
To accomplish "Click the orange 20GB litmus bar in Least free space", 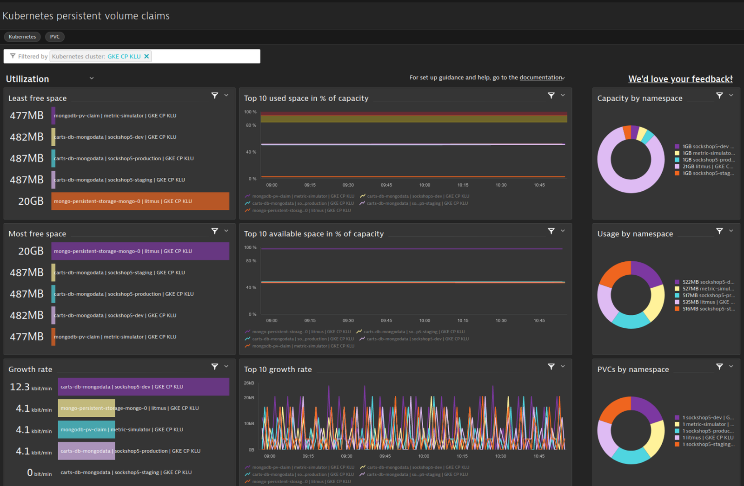I will [140, 201].
